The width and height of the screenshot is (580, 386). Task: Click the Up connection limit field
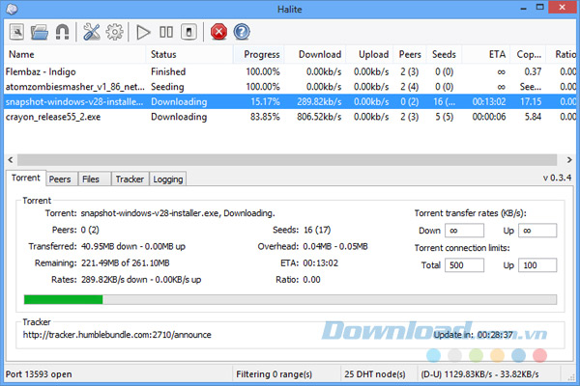click(x=537, y=265)
